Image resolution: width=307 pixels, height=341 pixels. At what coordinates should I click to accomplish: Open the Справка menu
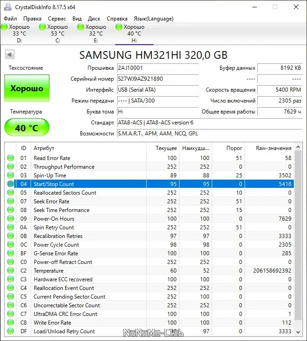click(x=117, y=19)
